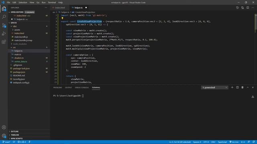Click the feedback icon in status bar
The image size is (257, 144).
(249, 142)
